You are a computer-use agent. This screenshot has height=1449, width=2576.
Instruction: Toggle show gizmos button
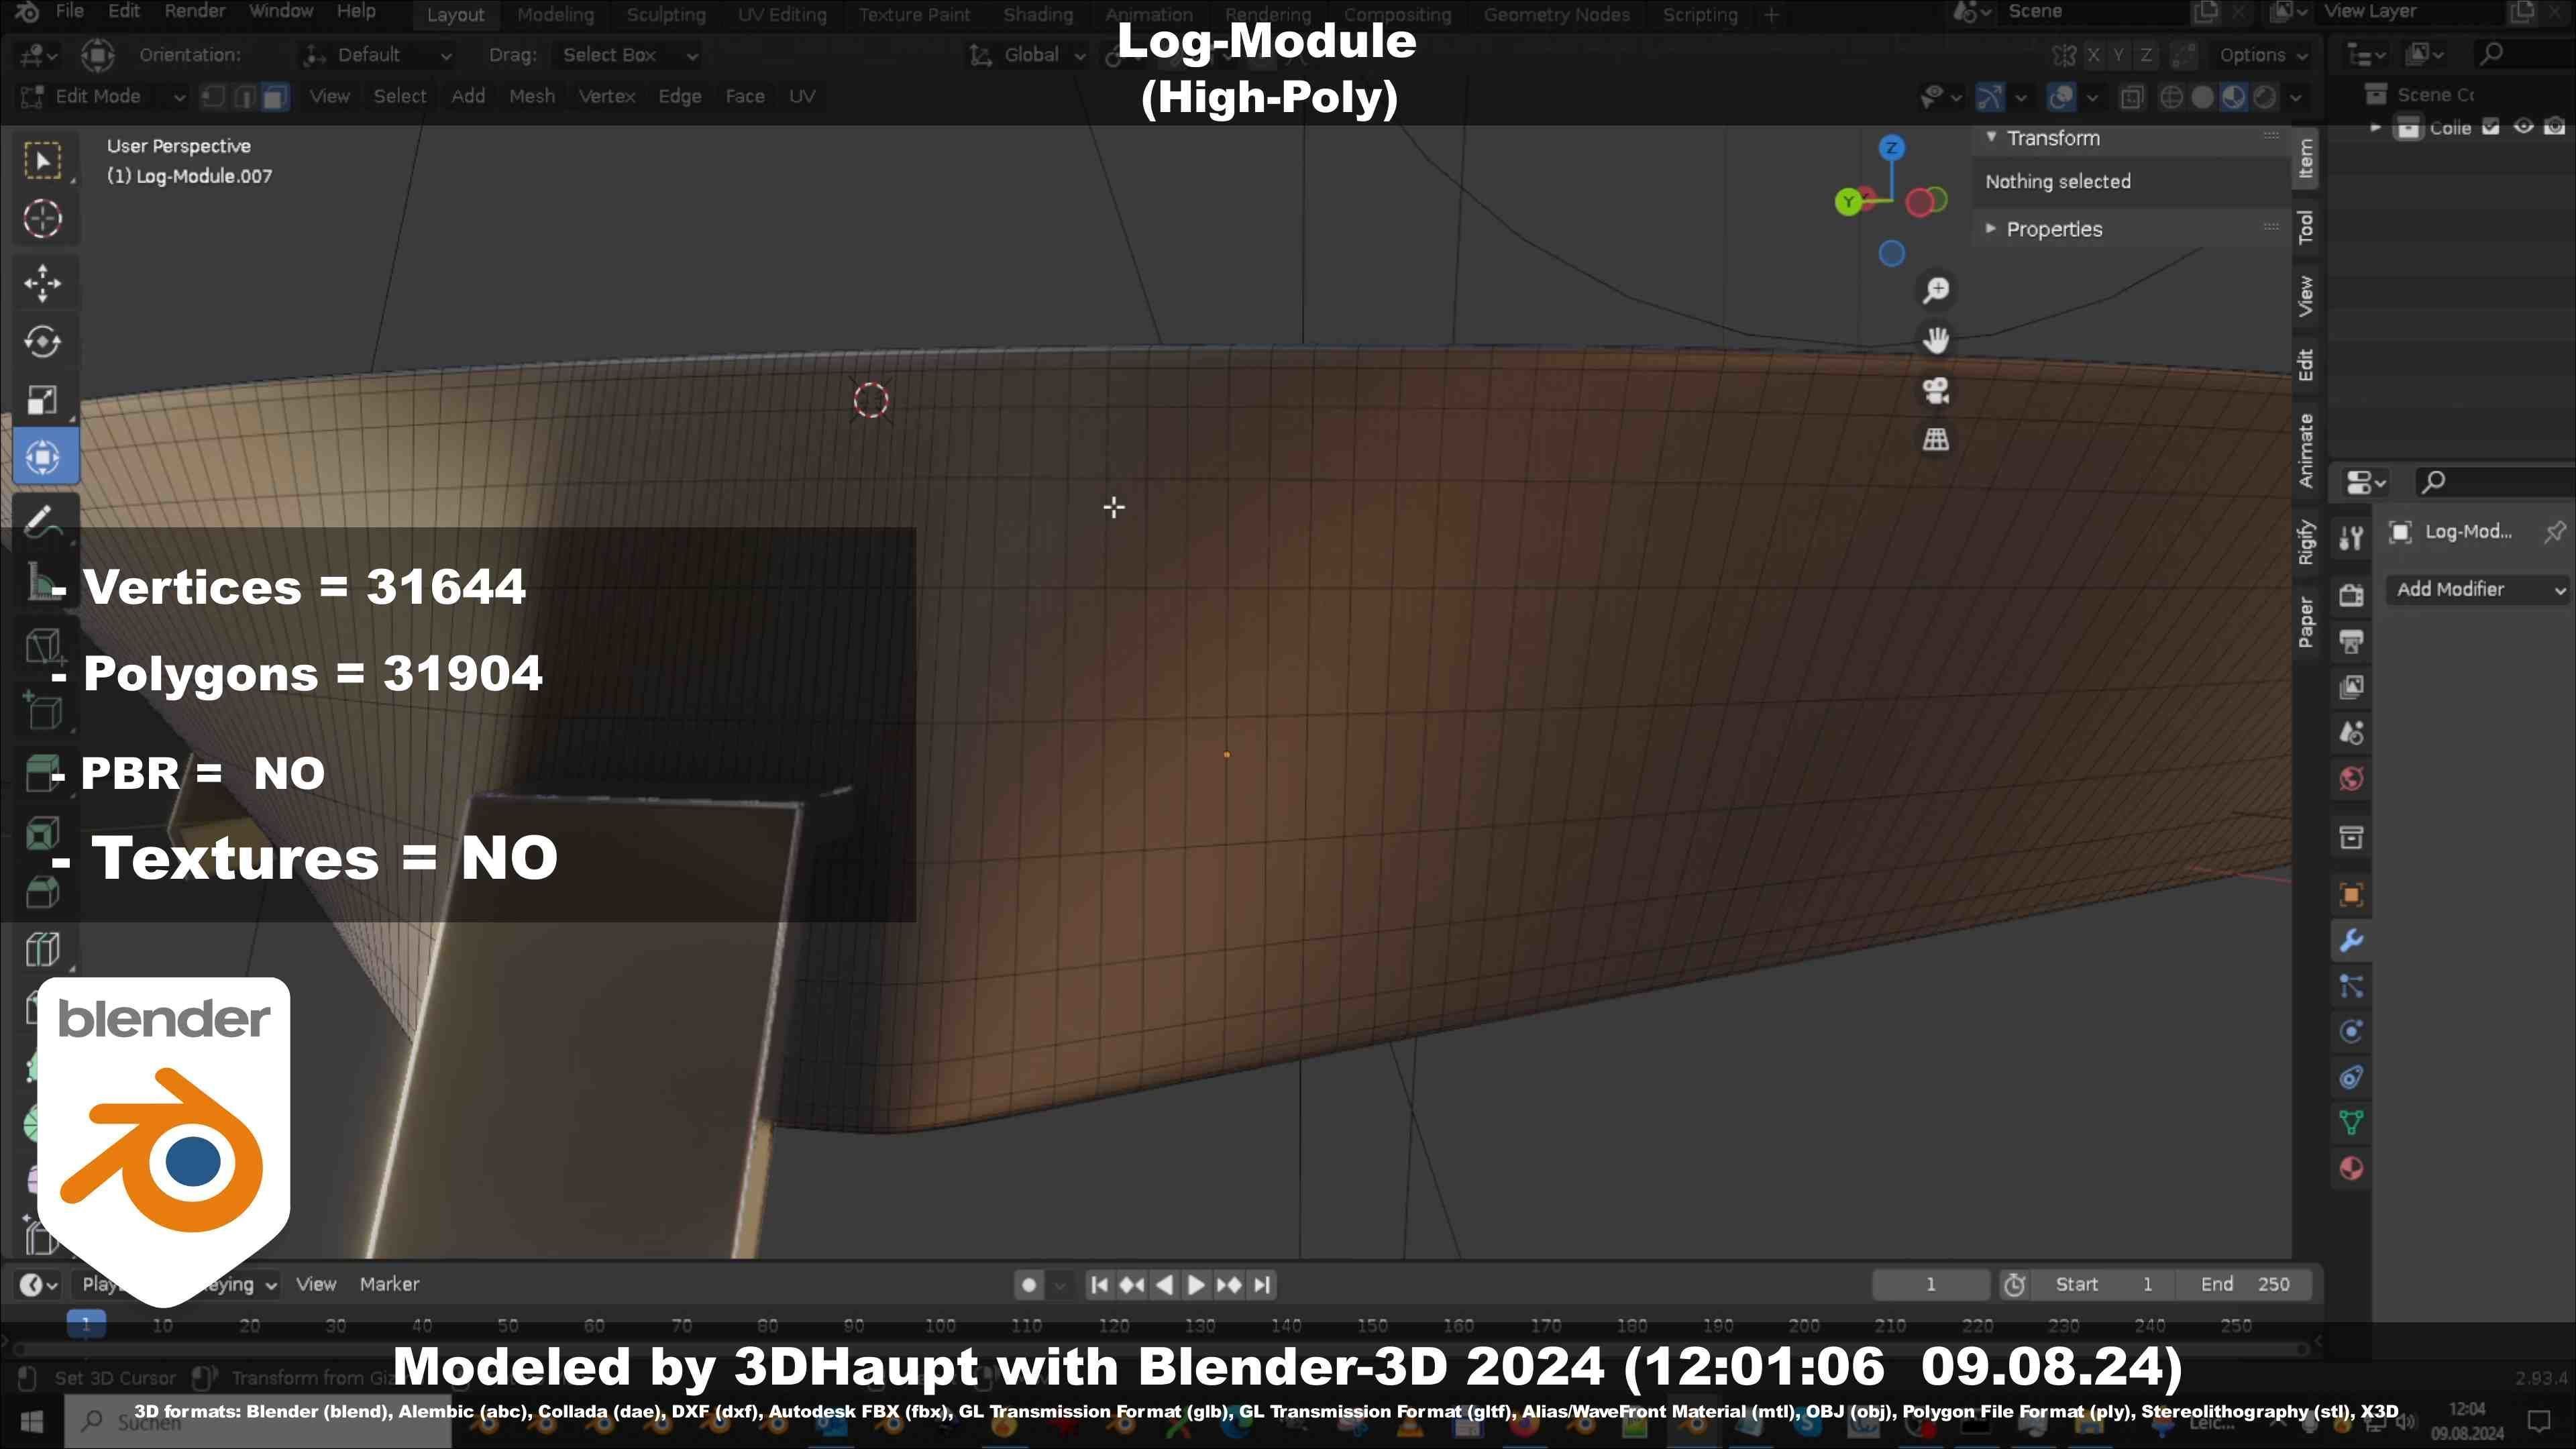click(x=1990, y=97)
